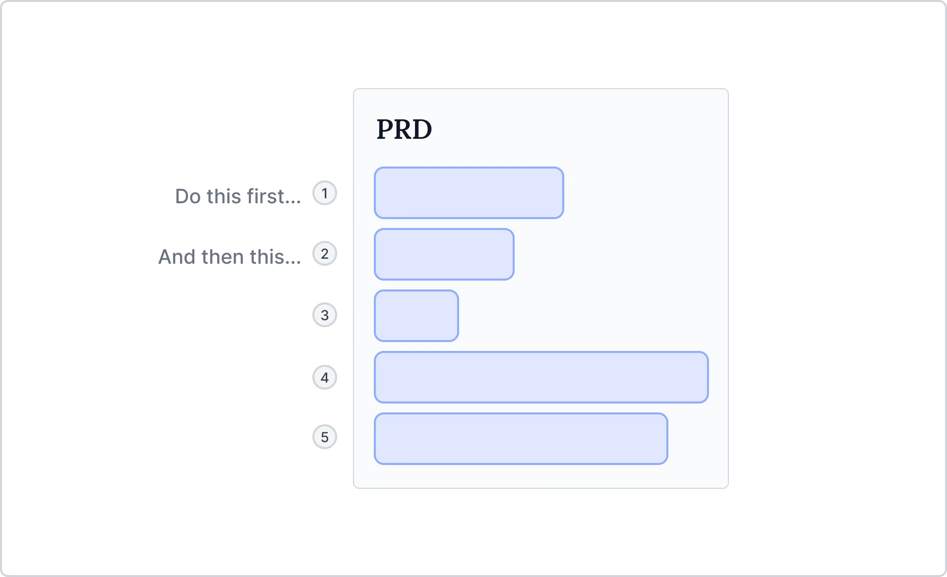This screenshot has width=947, height=577.
Task: Click the number badge after "And then this..."
Action: click(x=325, y=254)
